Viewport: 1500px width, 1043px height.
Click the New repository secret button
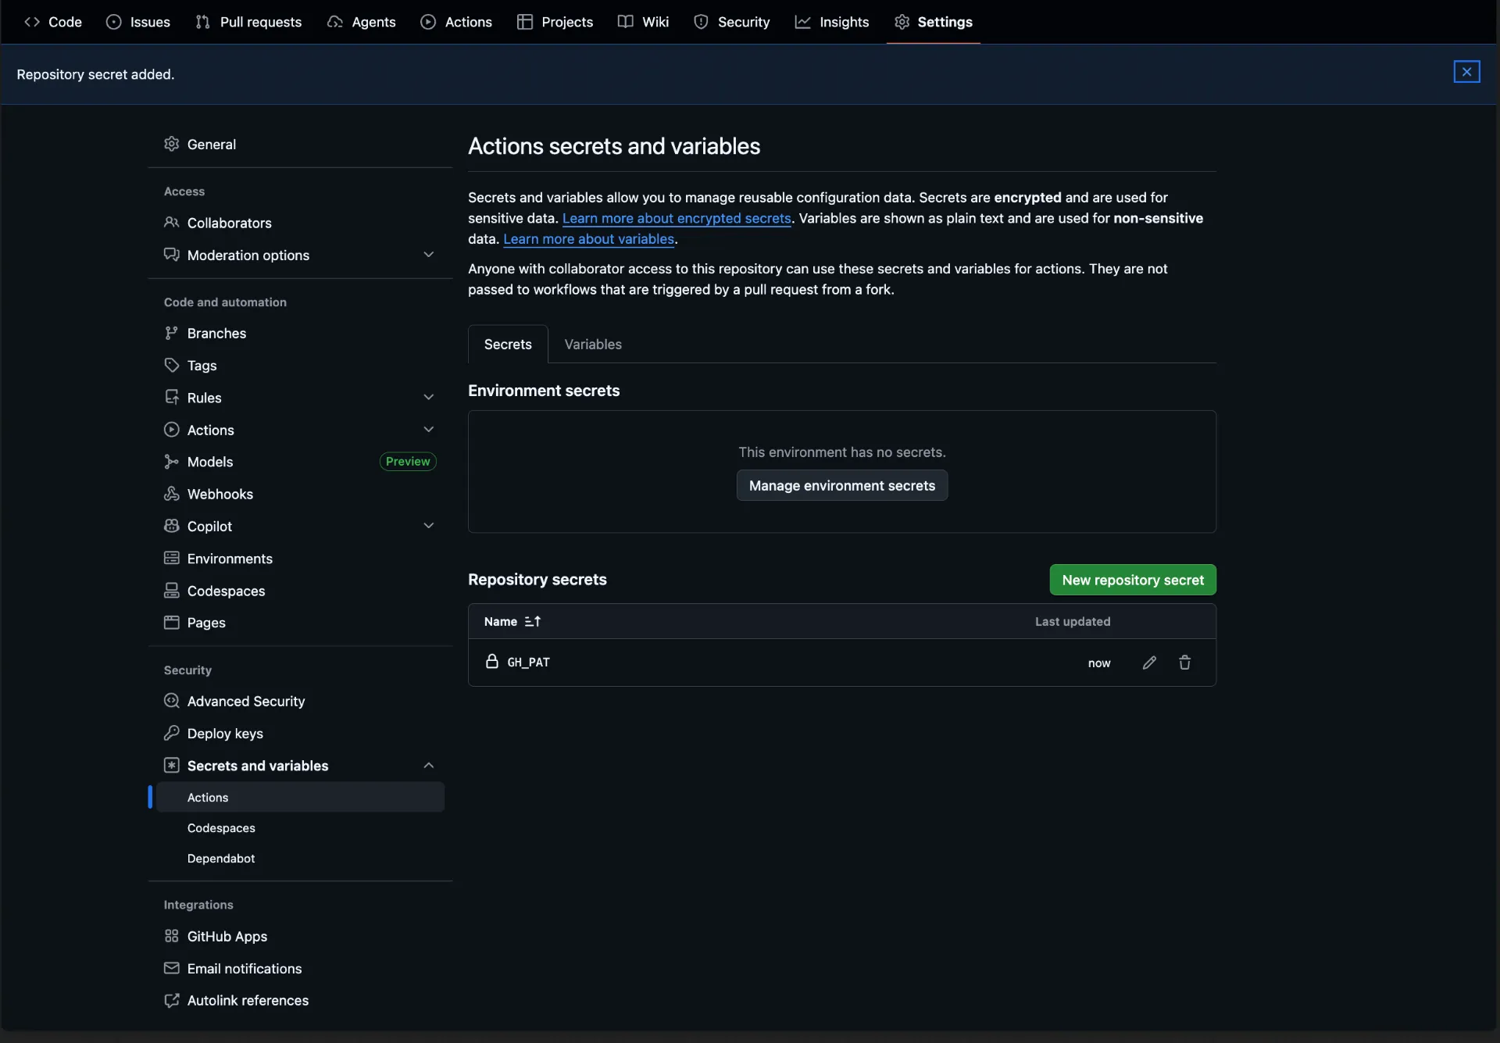pos(1132,580)
